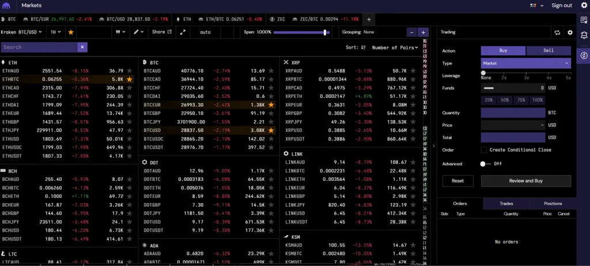Click the LINK icon in markets header

pyautogui.click(x=286, y=154)
